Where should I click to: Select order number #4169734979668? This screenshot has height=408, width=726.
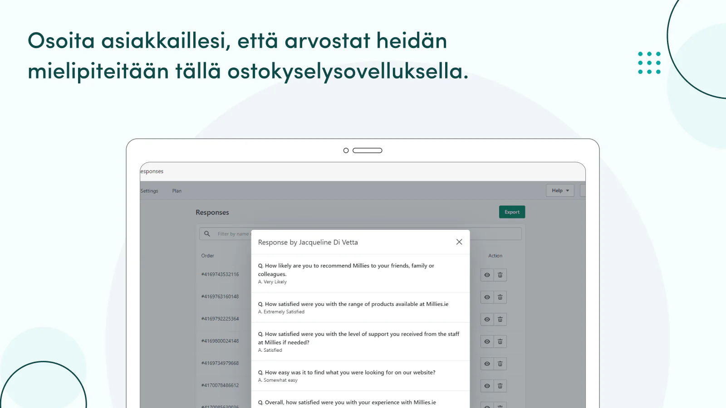pyautogui.click(x=220, y=363)
